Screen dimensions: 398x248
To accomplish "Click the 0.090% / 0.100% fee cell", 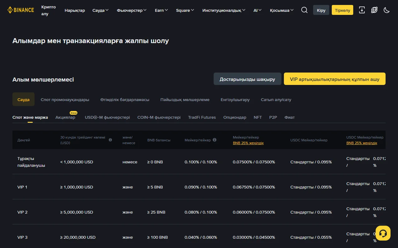I will (201, 187).
